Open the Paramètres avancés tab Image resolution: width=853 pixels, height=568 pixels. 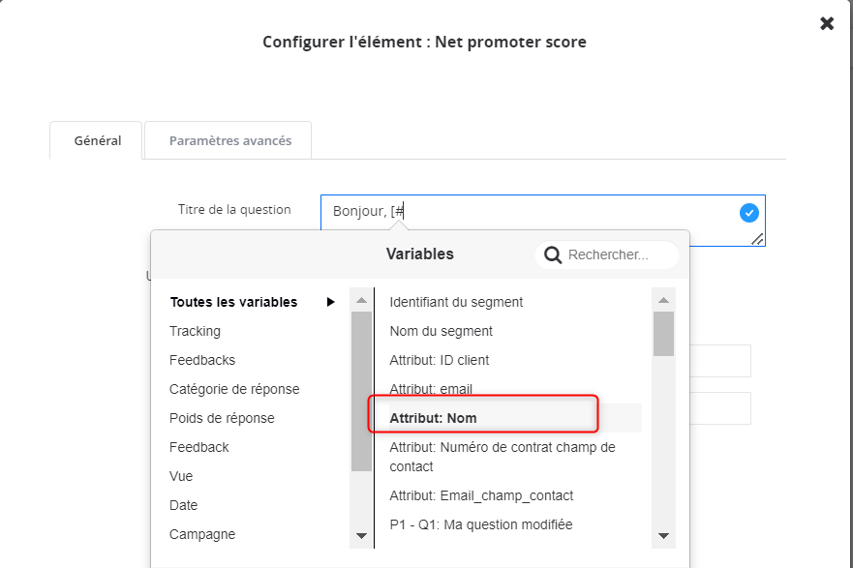pos(229,140)
